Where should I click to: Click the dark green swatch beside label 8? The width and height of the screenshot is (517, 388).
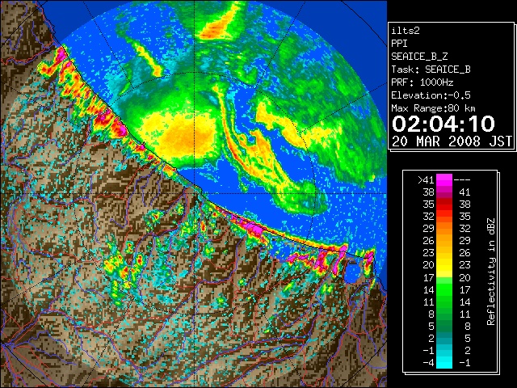click(x=444, y=314)
